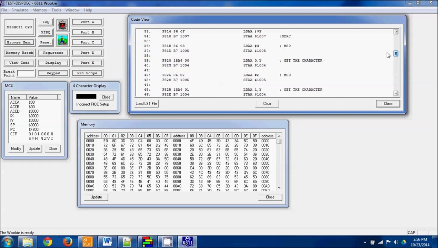Select the PC register value $F800
The height and width of the screenshot is (248, 438).
point(33,130)
